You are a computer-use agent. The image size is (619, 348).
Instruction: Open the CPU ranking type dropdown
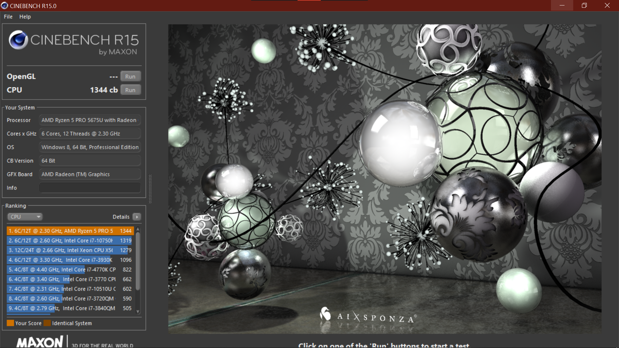pyautogui.click(x=25, y=217)
